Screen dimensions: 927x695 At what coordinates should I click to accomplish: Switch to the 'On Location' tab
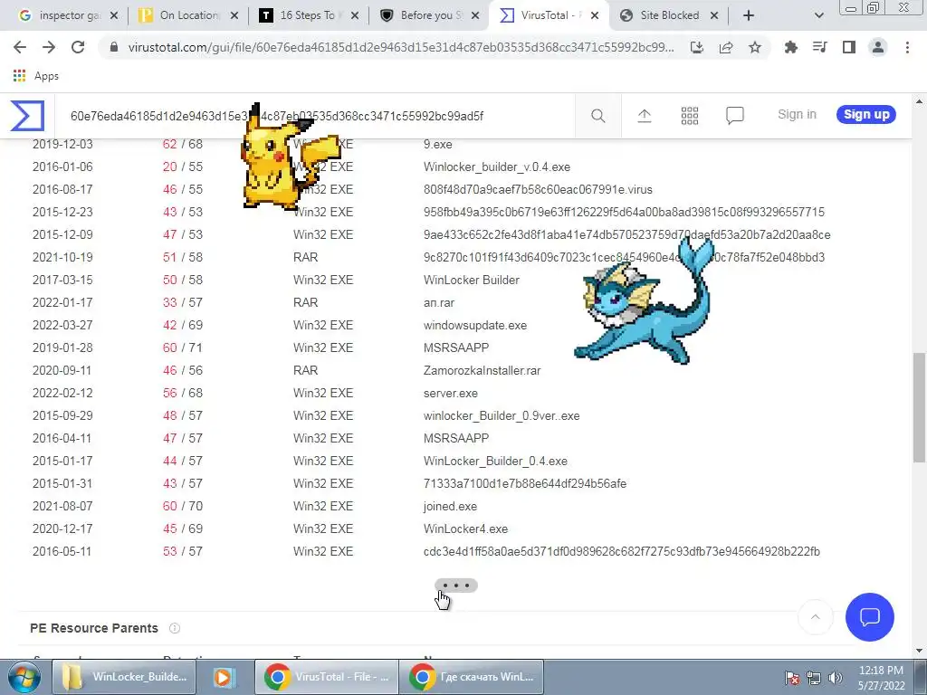(x=188, y=15)
